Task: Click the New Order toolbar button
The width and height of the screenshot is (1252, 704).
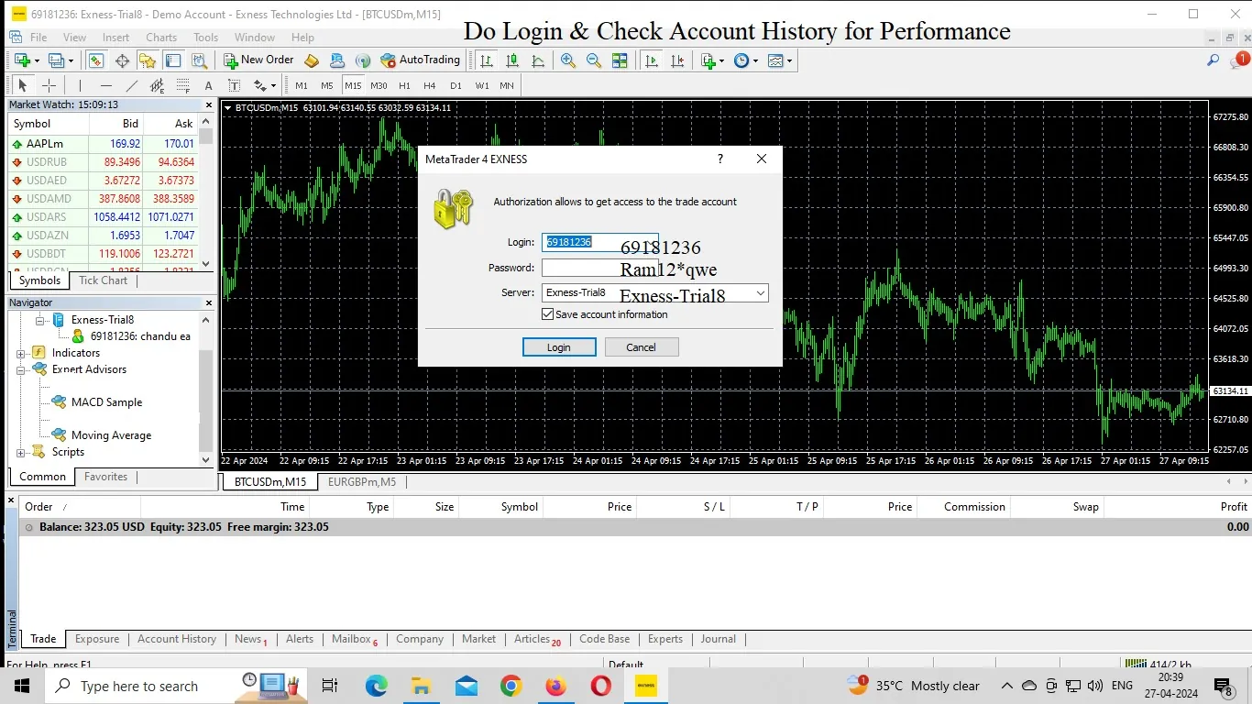Action: coord(258,60)
